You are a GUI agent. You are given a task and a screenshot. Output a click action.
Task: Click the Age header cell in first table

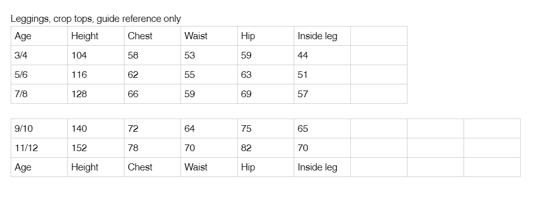39,36
